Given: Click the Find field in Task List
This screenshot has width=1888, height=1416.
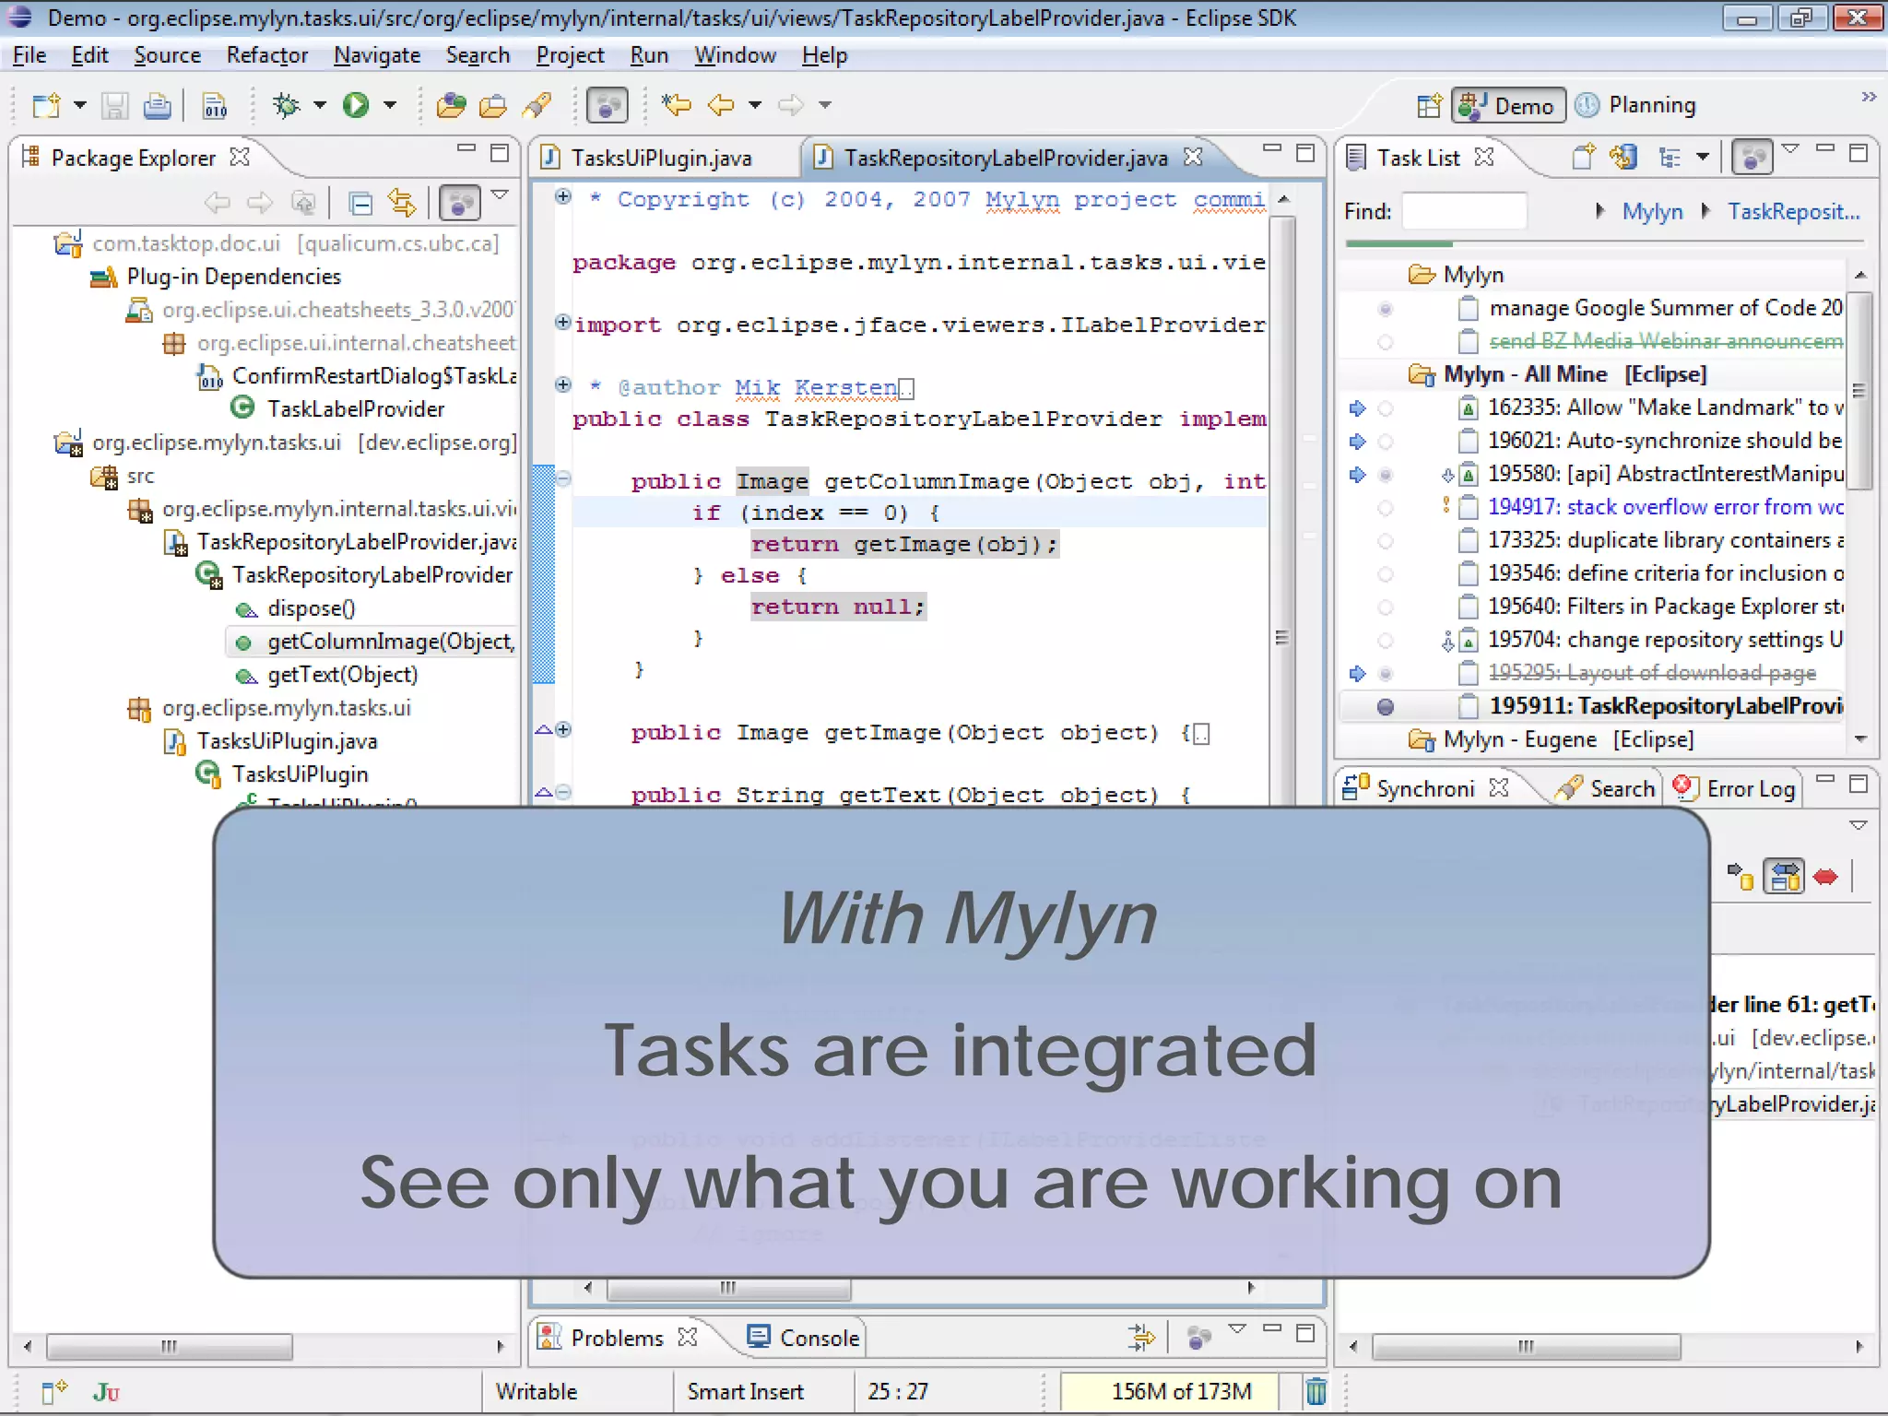Looking at the screenshot, I should tap(1465, 211).
